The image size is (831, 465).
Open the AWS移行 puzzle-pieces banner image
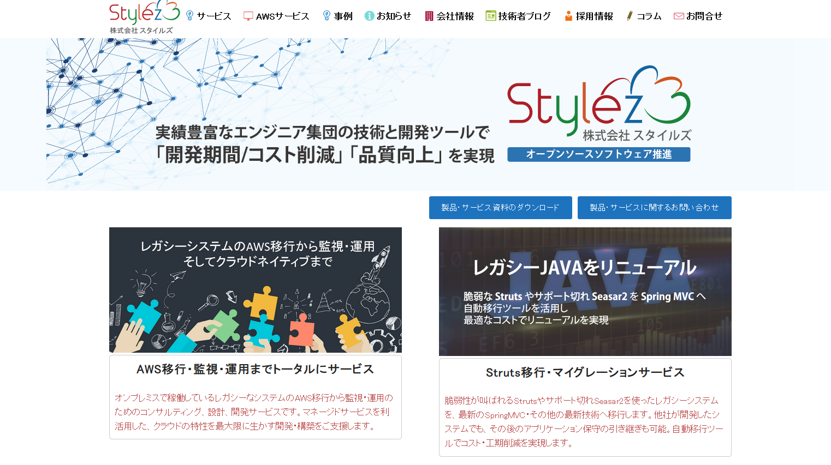256,290
